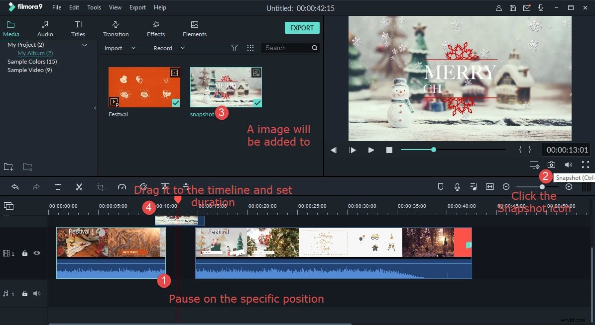Take a Snapshot with the camera icon
Viewport: 595px width, 325px height.
coord(551,164)
